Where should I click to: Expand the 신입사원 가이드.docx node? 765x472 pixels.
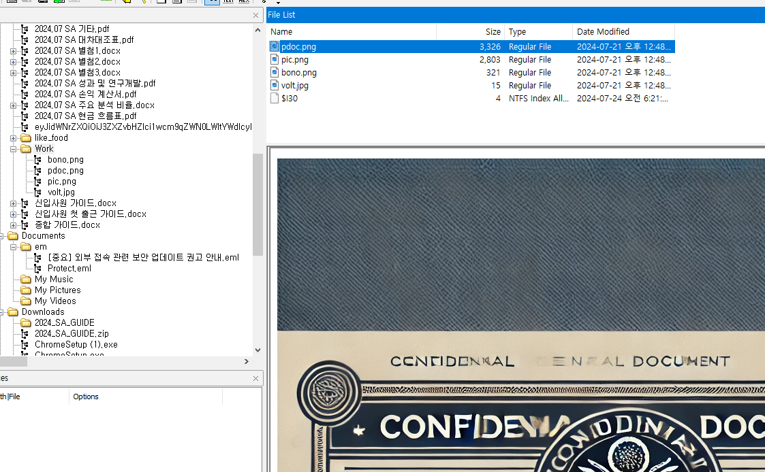(13, 203)
